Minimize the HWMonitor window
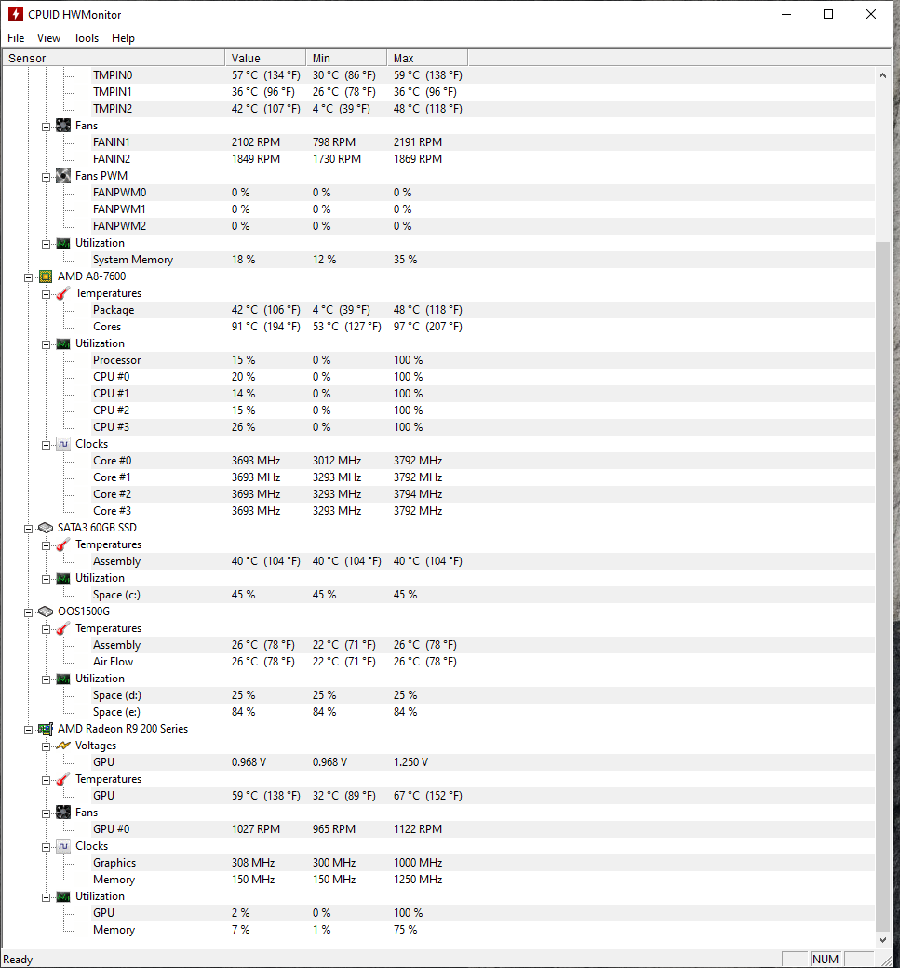Viewport: 900px width, 968px height. coord(786,14)
